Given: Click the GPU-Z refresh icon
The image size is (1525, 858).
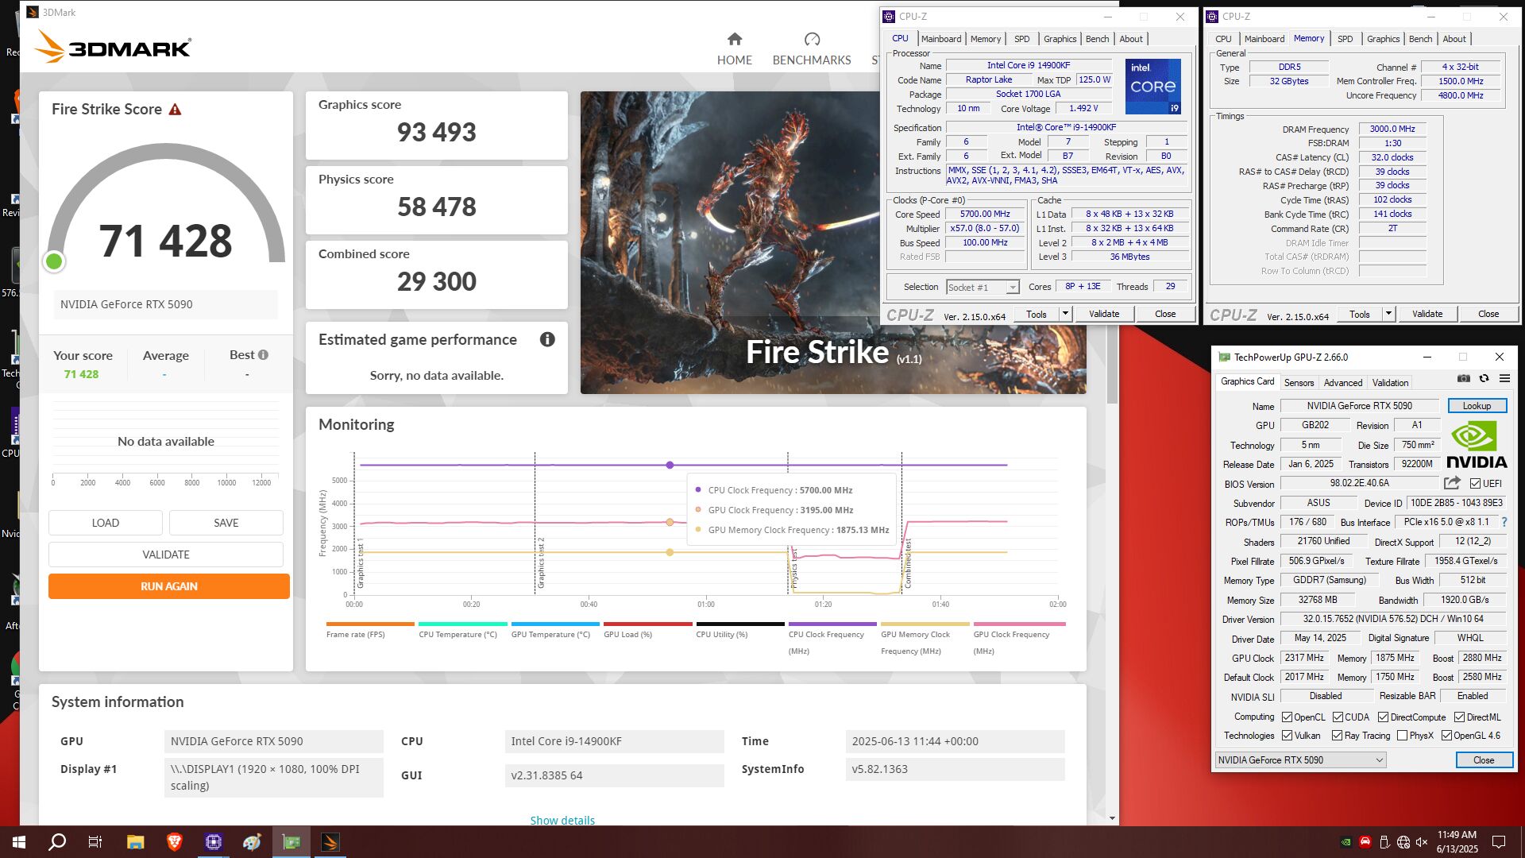Looking at the screenshot, I should click(x=1484, y=379).
